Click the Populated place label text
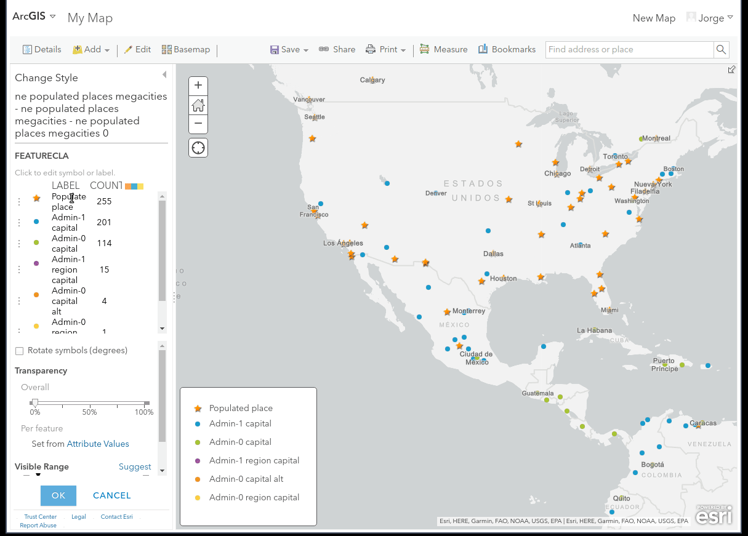This screenshot has width=748, height=536. 69,202
